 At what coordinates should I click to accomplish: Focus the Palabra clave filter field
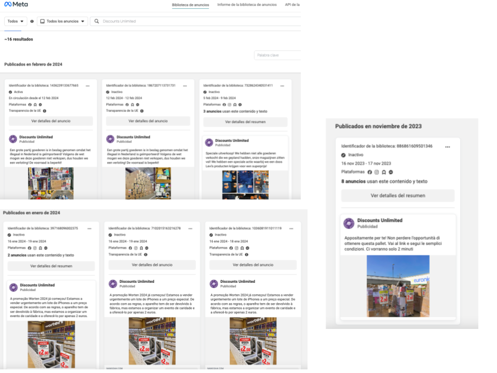click(277, 55)
